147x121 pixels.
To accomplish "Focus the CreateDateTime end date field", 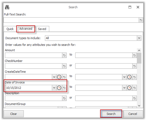I will pos(99,77).
